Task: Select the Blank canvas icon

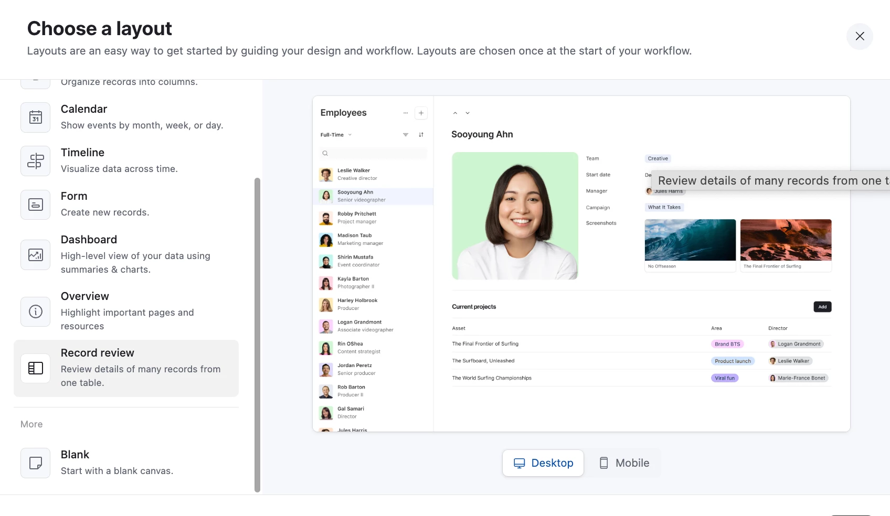Action: (x=36, y=463)
